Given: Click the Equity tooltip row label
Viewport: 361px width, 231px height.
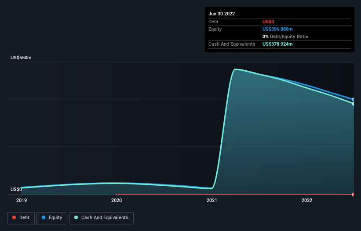Looking at the screenshot, I should click(x=215, y=29).
